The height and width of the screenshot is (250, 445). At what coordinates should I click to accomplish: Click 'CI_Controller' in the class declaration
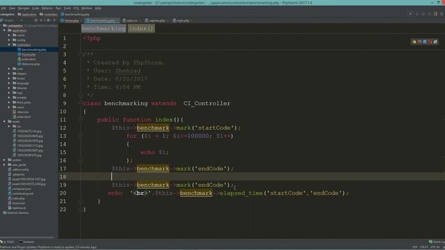(207, 103)
